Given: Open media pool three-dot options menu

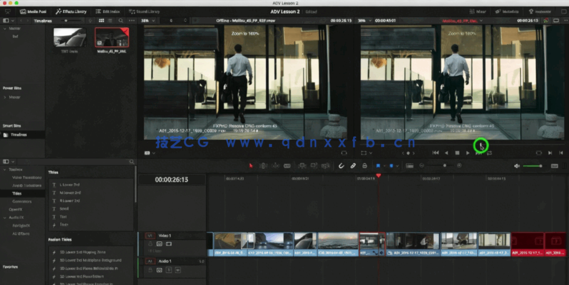Looking at the screenshot, I should click(x=132, y=21).
